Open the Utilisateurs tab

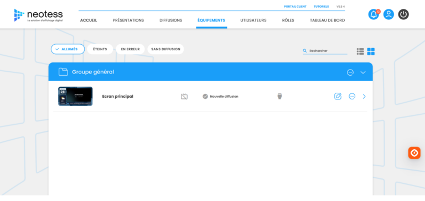[253, 20]
